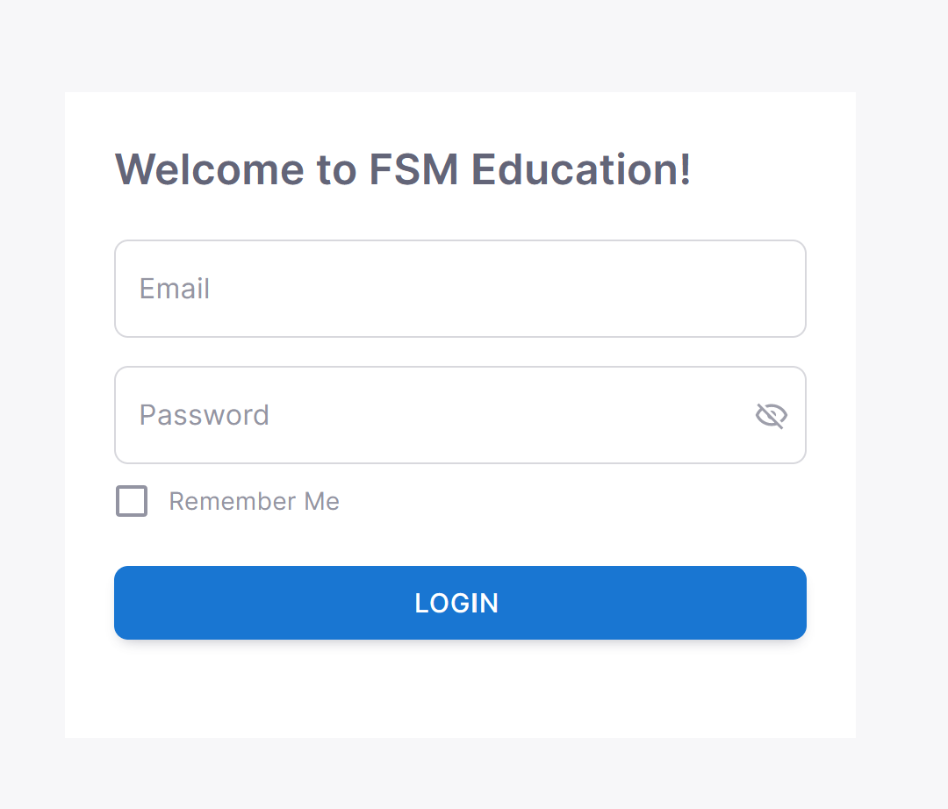Viewport: 948px width, 809px height.
Task: Focus the Email input field
Action: pos(460,289)
